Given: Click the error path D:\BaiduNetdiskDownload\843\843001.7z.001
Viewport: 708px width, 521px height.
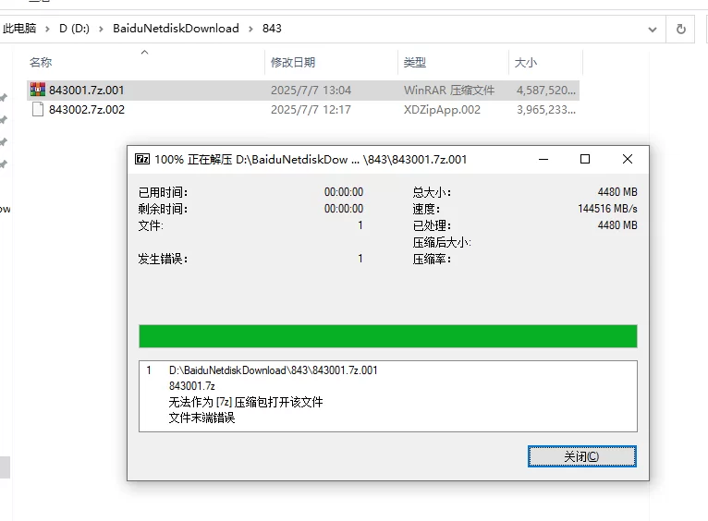Looking at the screenshot, I should pyautogui.click(x=274, y=370).
